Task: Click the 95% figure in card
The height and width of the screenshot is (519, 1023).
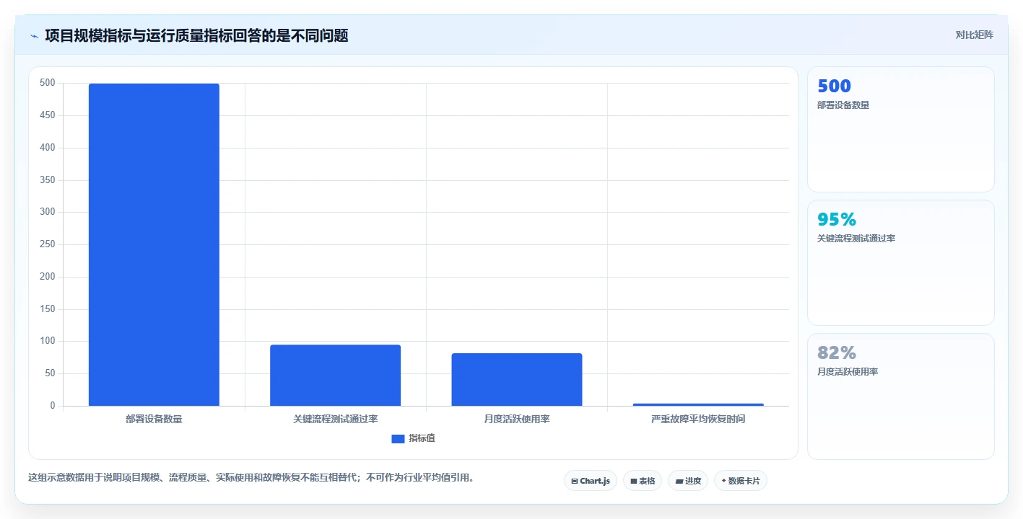Action: pos(837,219)
